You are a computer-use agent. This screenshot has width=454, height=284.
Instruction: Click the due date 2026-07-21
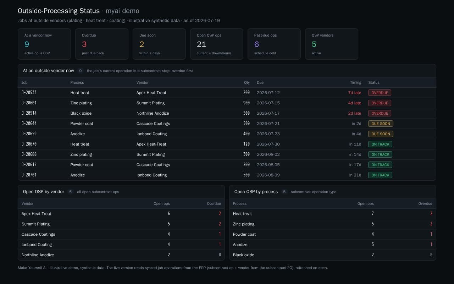[268, 124]
